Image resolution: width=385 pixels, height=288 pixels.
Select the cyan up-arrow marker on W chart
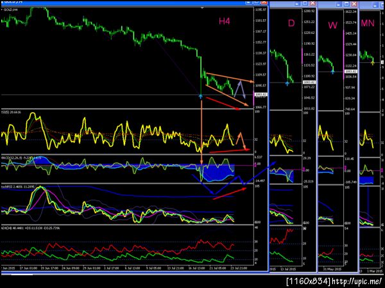point(332,72)
